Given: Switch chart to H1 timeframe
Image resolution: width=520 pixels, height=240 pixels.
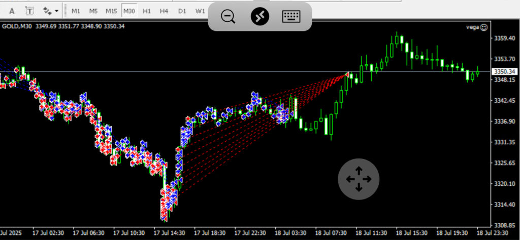Looking at the screenshot, I should click(147, 11).
